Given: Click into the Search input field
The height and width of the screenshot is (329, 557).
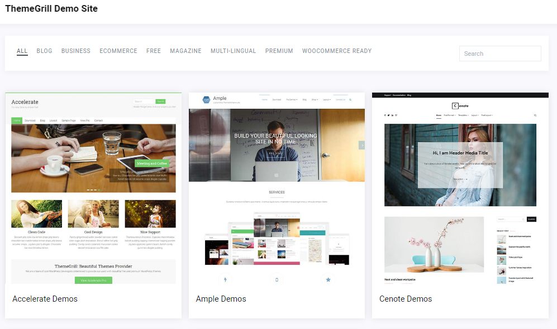Looking at the screenshot, I should tap(499, 54).
